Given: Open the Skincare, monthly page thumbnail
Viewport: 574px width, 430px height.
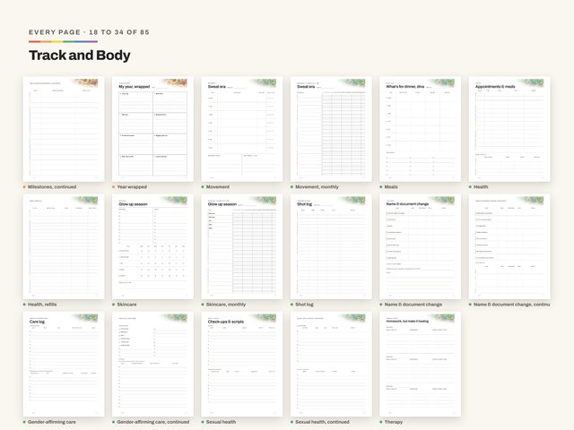Looking at the screenshot, I should point(242,247).
